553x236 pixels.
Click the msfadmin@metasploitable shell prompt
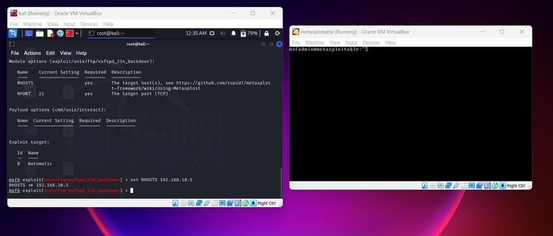(x=329, y=49)
